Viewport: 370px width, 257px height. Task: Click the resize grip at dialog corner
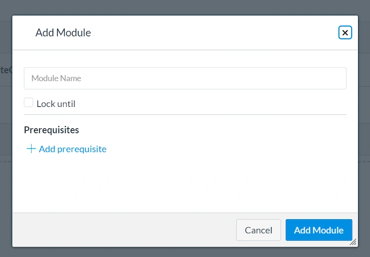point(353,242)
